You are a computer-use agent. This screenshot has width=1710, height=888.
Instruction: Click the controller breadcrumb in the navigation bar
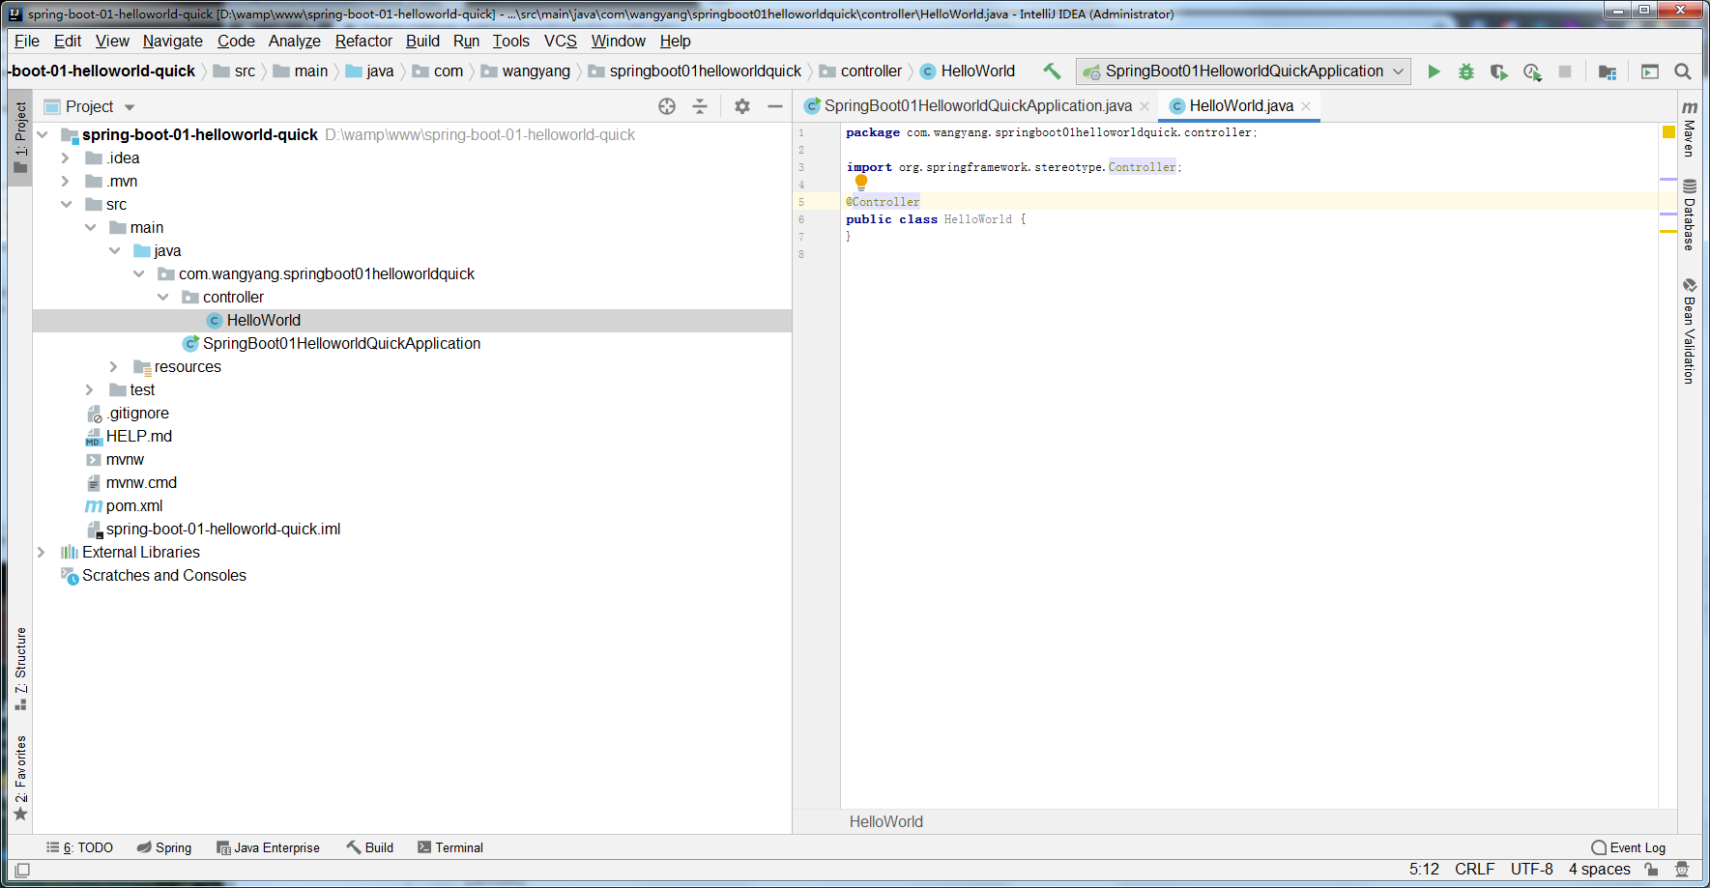click(x=860, y=72)
